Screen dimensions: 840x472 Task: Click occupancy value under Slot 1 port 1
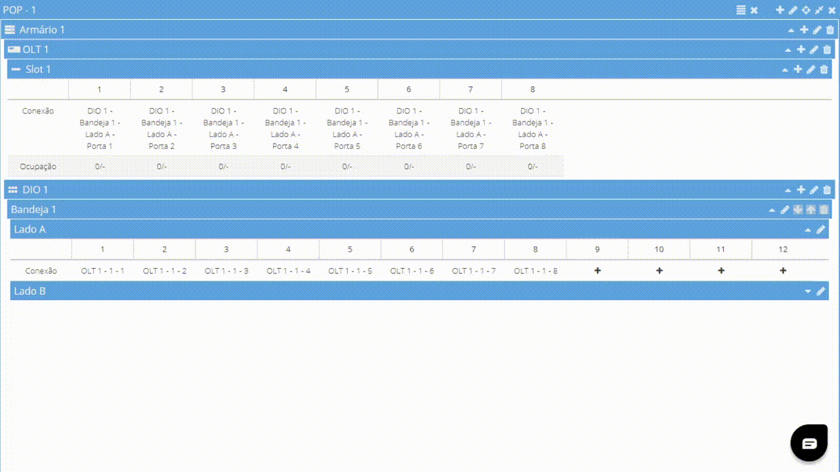pos(100,167)
